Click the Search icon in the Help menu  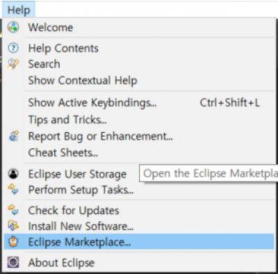[x=13, y=64]
